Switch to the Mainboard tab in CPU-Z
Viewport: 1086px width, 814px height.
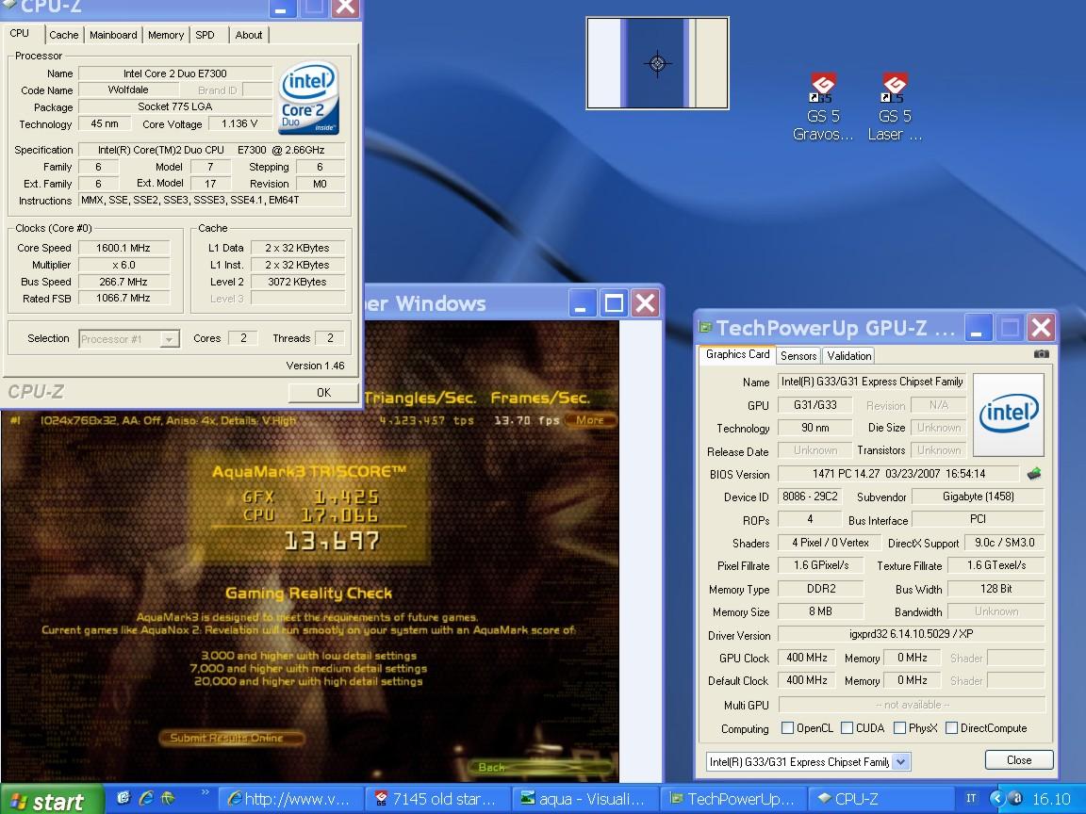click(113, 35)
